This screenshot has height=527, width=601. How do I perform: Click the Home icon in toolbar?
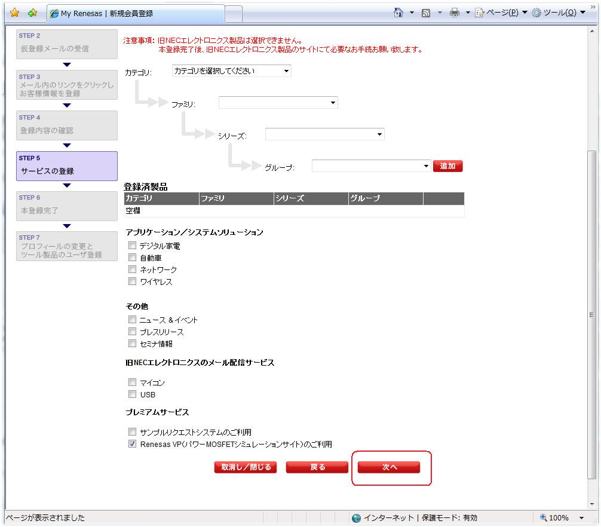pos(399,13)
